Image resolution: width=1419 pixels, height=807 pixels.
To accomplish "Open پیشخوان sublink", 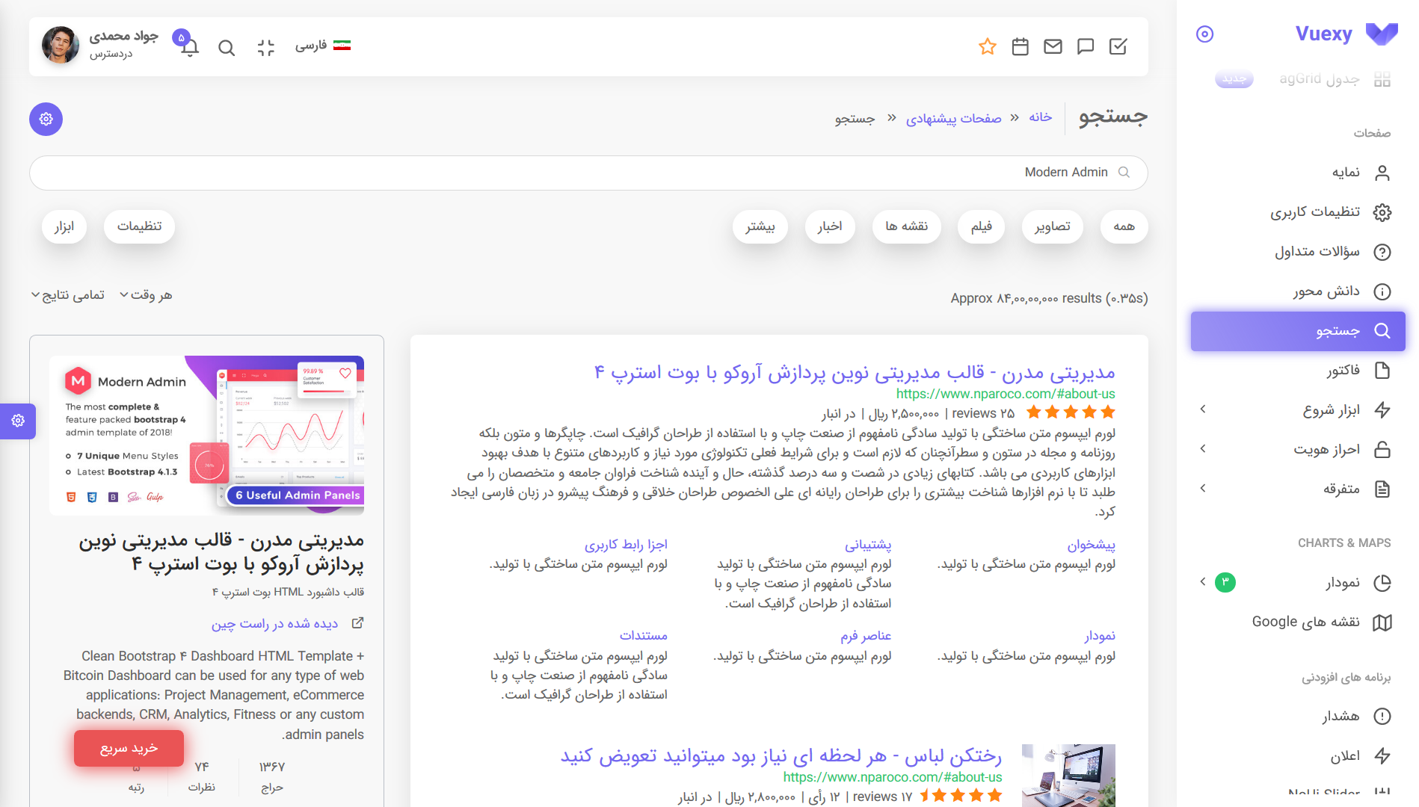I will (x=1091, y=545).
